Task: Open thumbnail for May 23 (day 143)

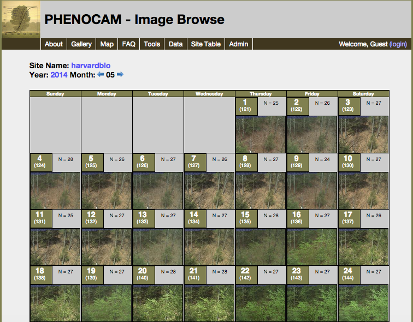Action: [312, 303]
